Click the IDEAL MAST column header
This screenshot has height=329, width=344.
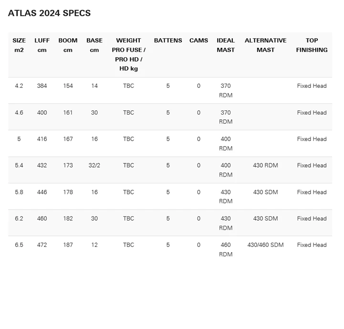[226, 45]
